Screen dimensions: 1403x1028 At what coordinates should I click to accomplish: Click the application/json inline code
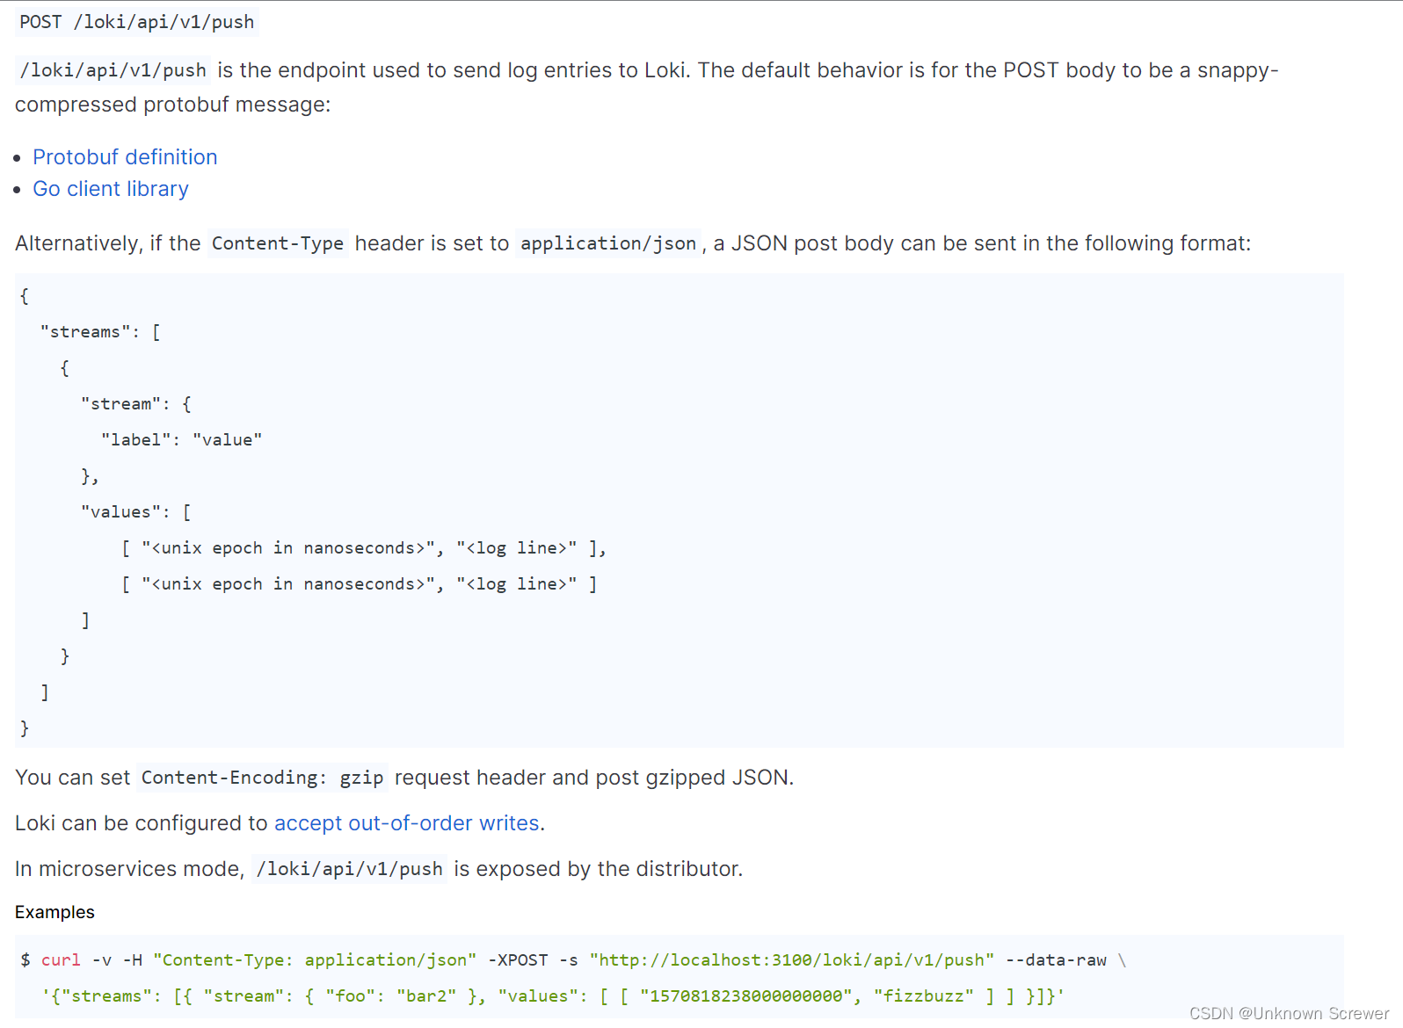[x=608, y=243]
